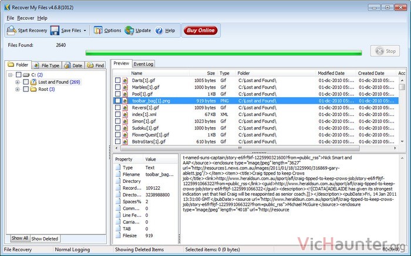The width and height of the screenshot is (411, 256).
Task: Click the Type property page icon
Action: pos(118,168)
